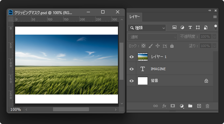Filter layers by adjustment layer icon

[x=182, y=27]
